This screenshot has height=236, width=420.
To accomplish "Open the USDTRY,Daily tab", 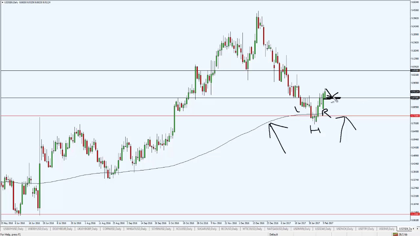I will pyautogui.click(x=366, y=229).
